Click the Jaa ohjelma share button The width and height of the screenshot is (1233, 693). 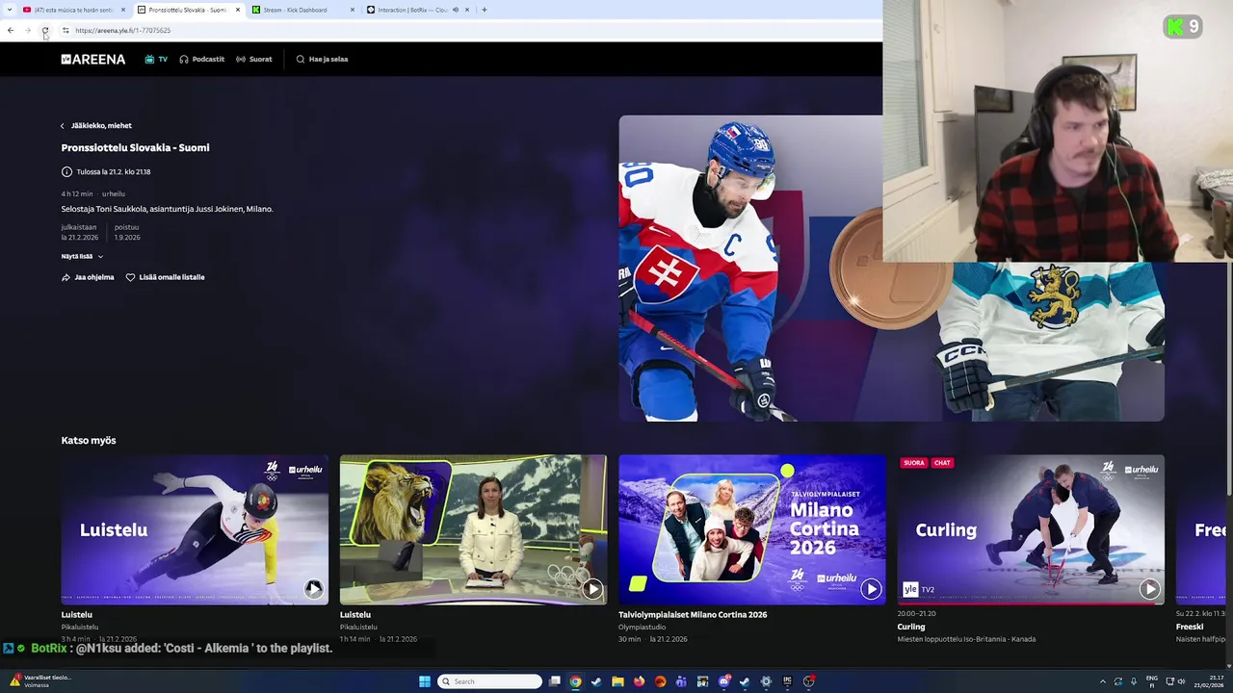88,277
